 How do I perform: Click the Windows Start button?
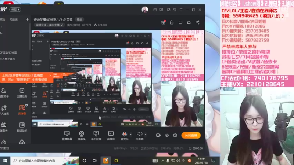(x=5, y=161)
